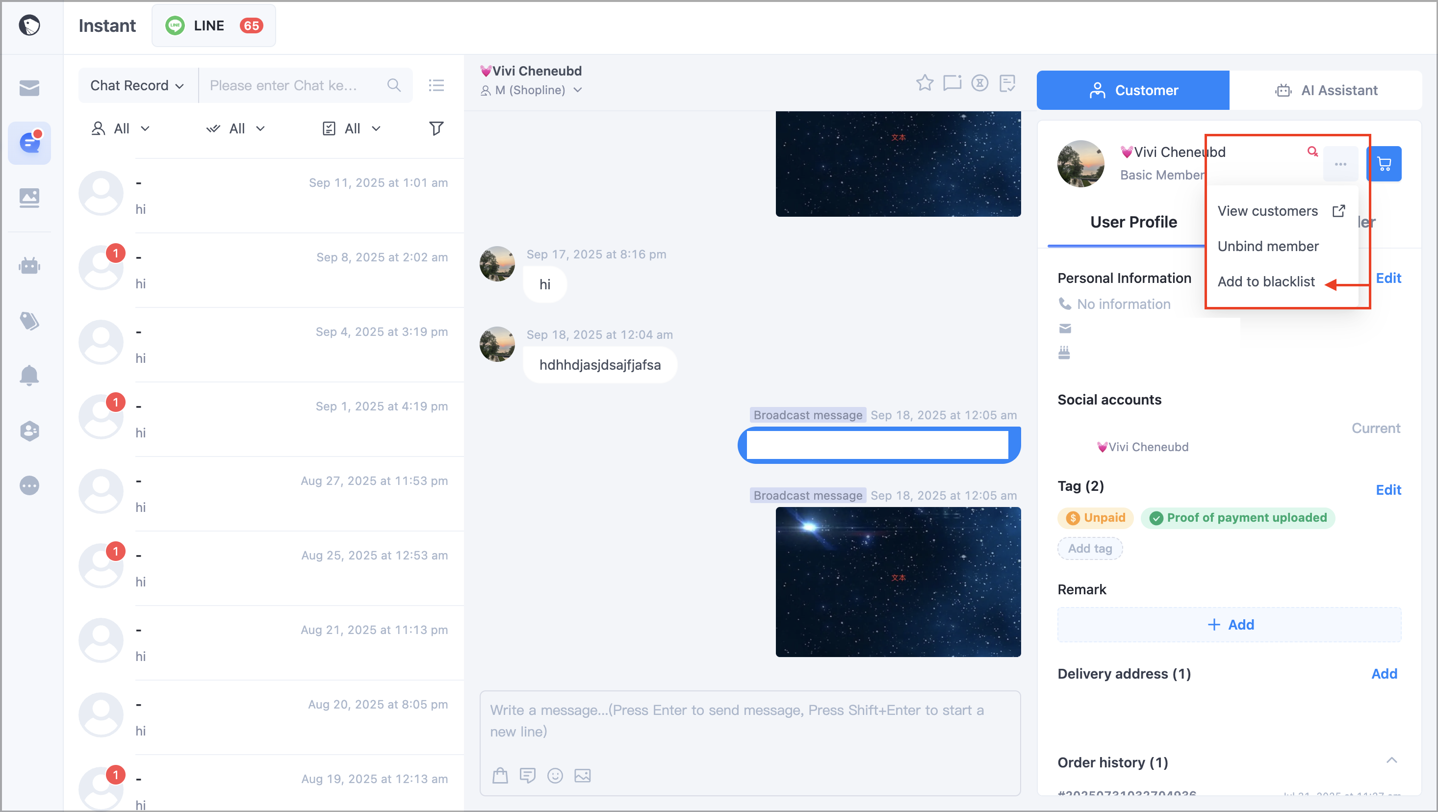This screenshot has height=812, width=1438.
Task: Click the chat search magnifier icon
Action: point(393,85)
